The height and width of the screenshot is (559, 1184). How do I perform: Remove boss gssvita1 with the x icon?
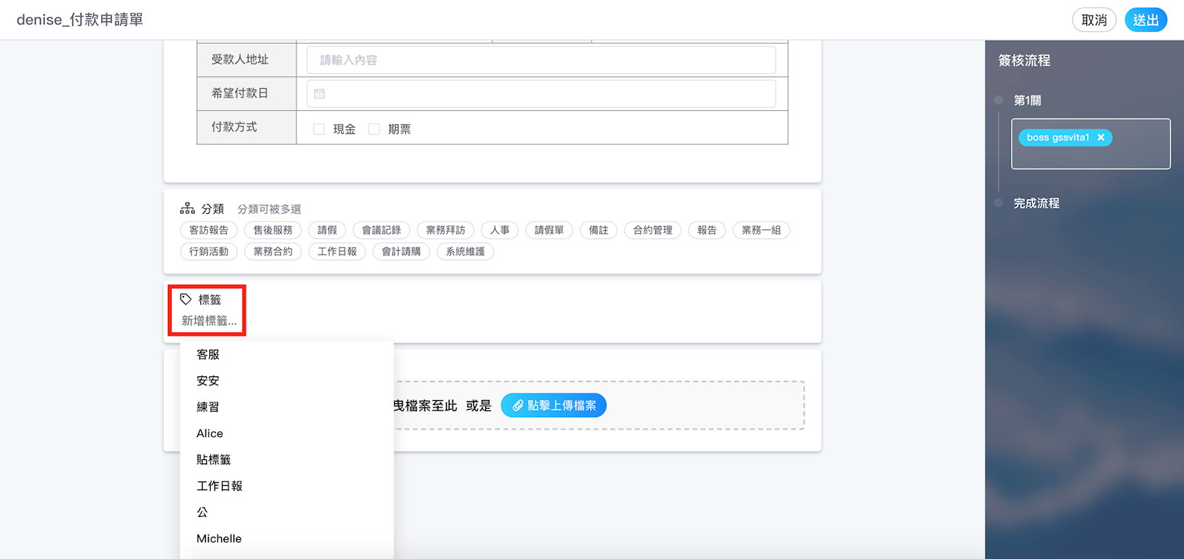pos(1100,138)
